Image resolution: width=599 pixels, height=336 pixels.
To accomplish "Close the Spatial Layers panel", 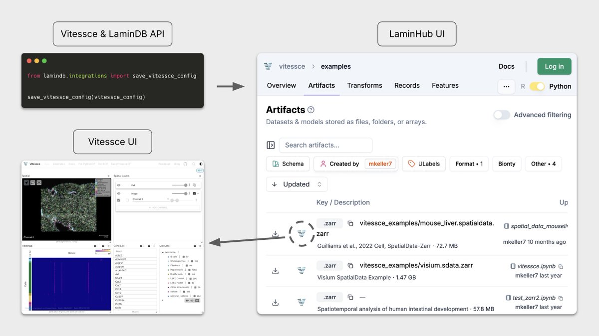I will coord(200,176).
